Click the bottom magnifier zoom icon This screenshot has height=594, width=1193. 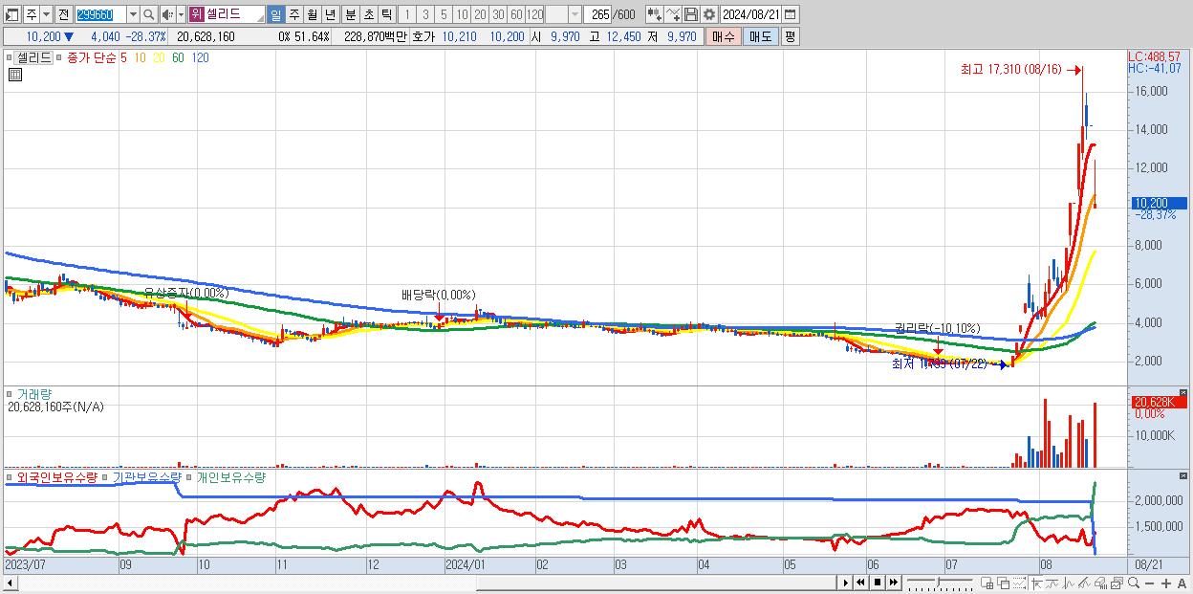coord(1133,583)
